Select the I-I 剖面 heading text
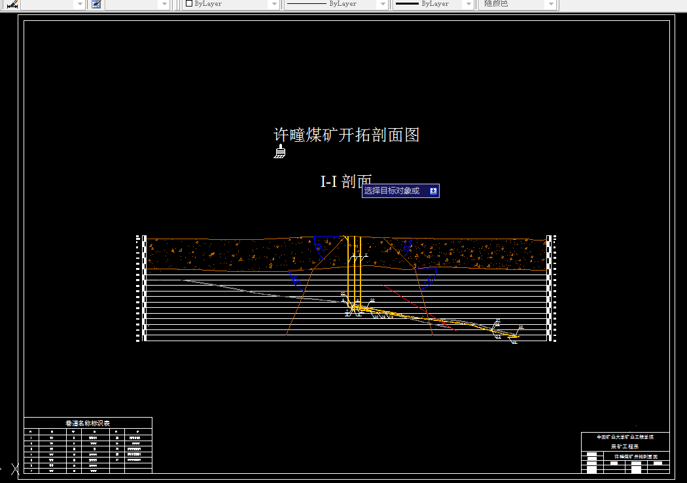The width and height of the screenshot is (687, 483). click(x=346, y=181)
